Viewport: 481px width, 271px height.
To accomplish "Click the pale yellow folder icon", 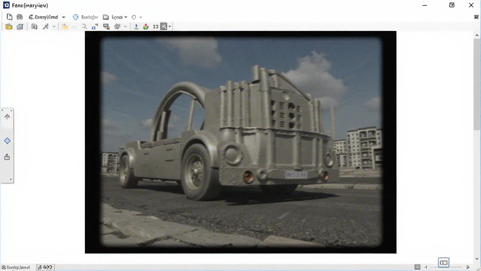I will coord(65,27).
